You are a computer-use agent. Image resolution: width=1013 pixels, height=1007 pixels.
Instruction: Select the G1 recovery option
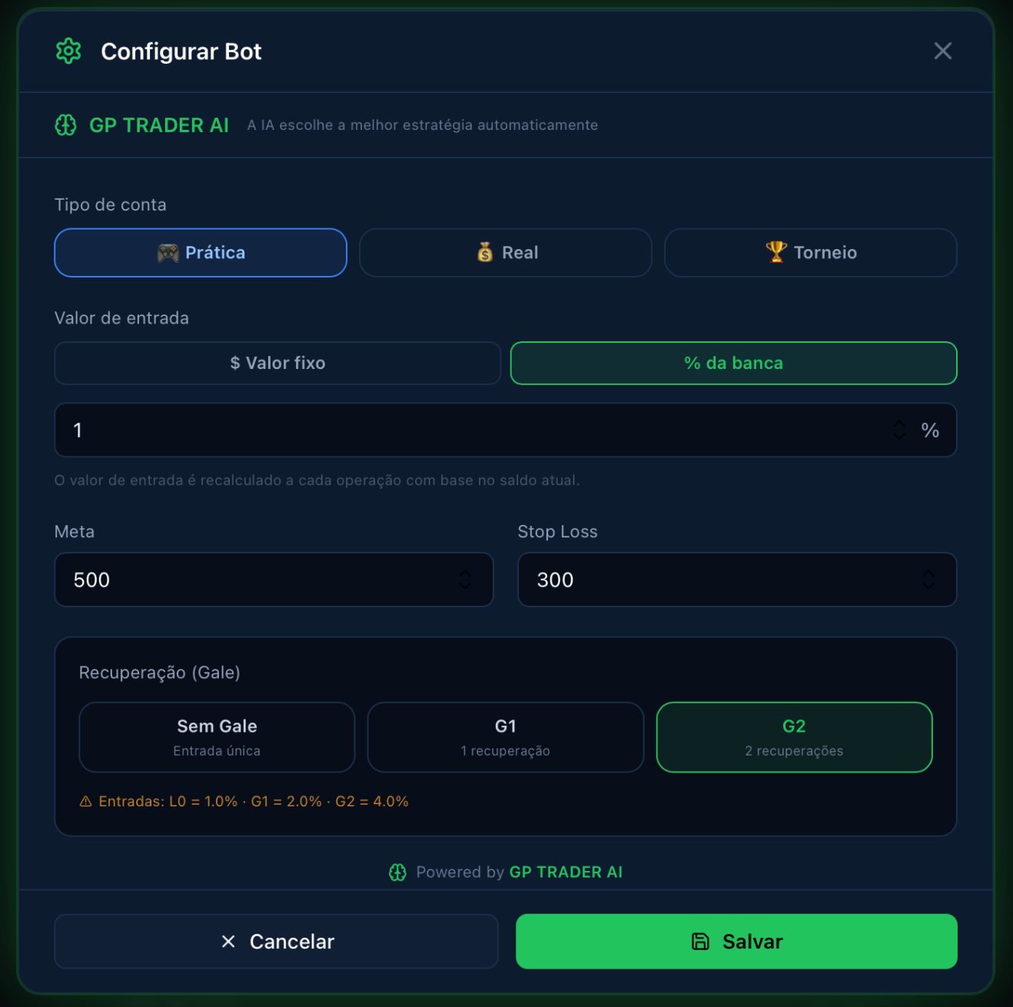(x=505, y=736)
